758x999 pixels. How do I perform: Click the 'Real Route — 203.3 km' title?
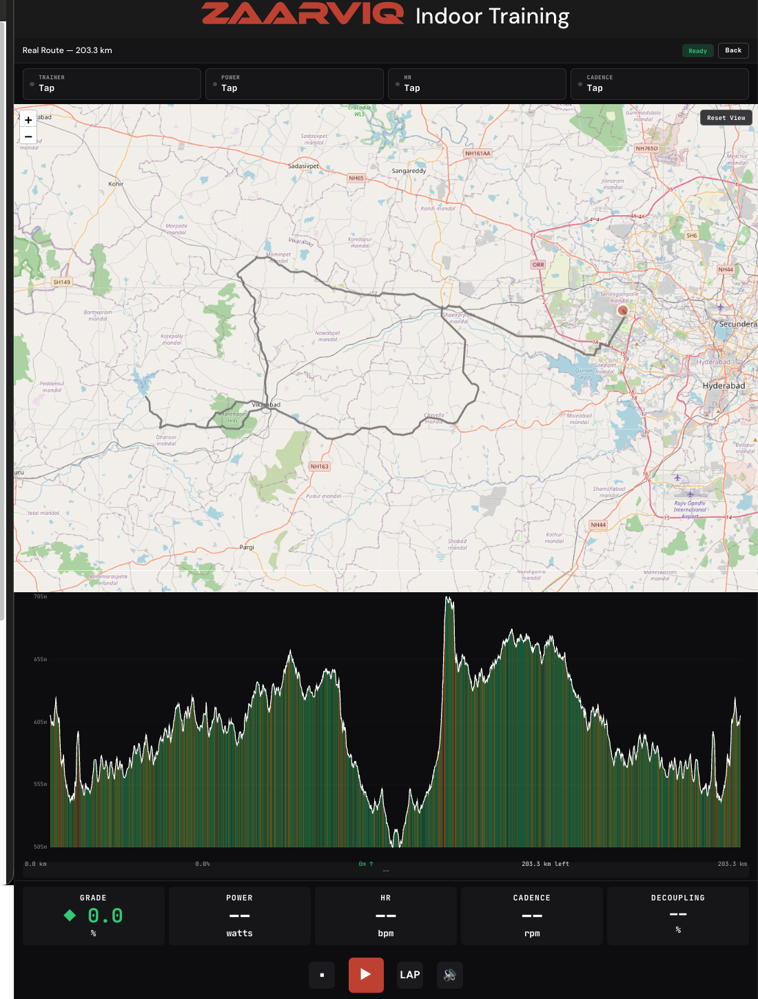pyautogui.click(x=67, y=50)
